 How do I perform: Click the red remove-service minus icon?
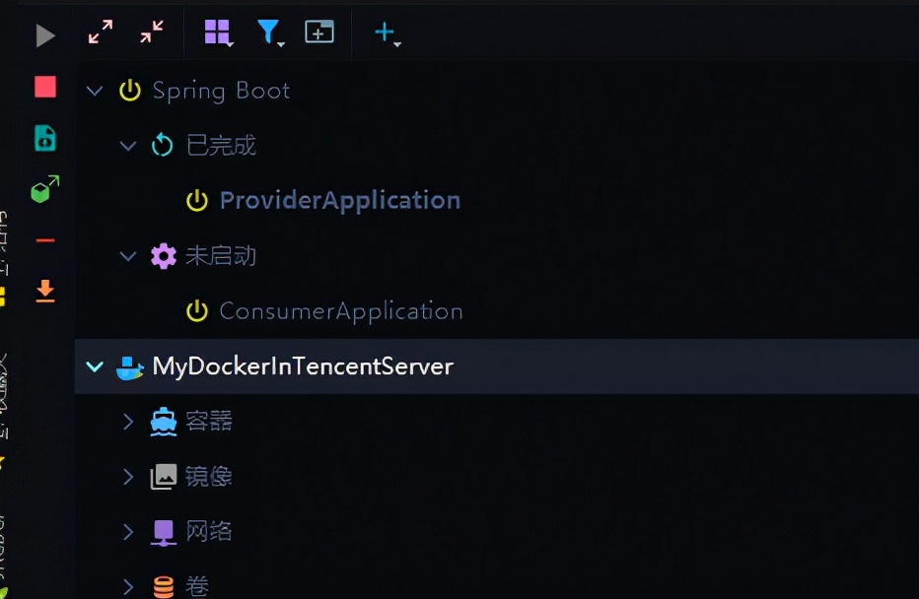coord(43,239)
